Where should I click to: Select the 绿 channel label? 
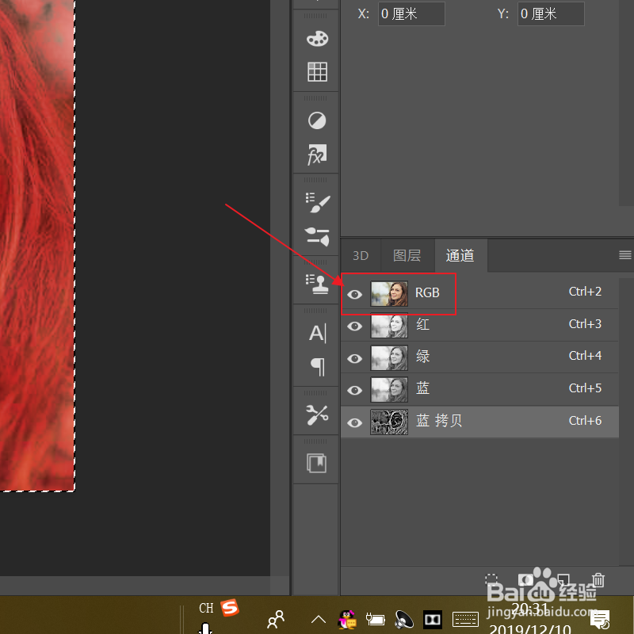click(x=423, y=356)
